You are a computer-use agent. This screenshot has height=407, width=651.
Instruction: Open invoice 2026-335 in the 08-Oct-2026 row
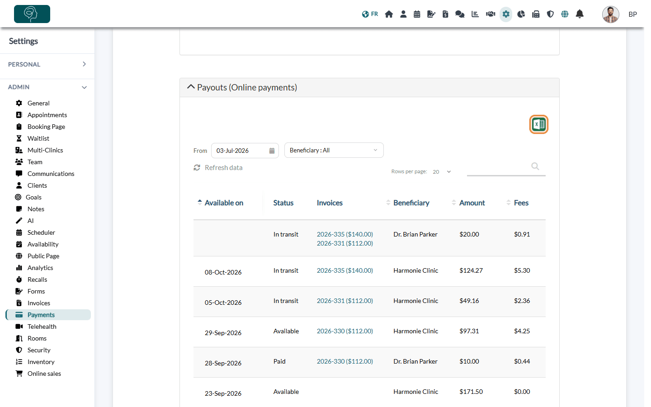(345, 270)
